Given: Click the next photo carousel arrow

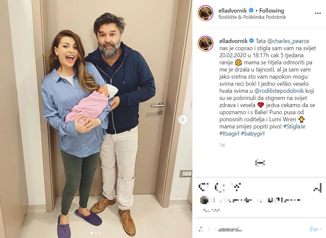Looking at the screenshot, I should pyautogui.click(x=183, y=120).
